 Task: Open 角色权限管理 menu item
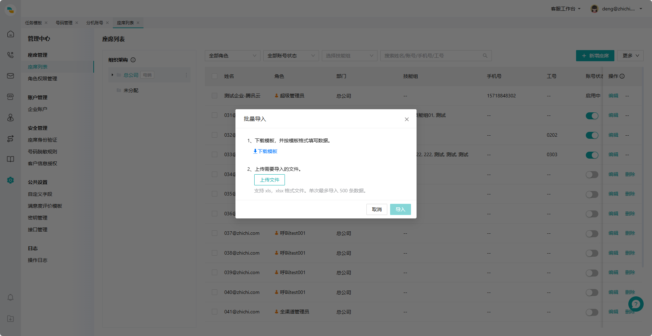click(42, 79)
